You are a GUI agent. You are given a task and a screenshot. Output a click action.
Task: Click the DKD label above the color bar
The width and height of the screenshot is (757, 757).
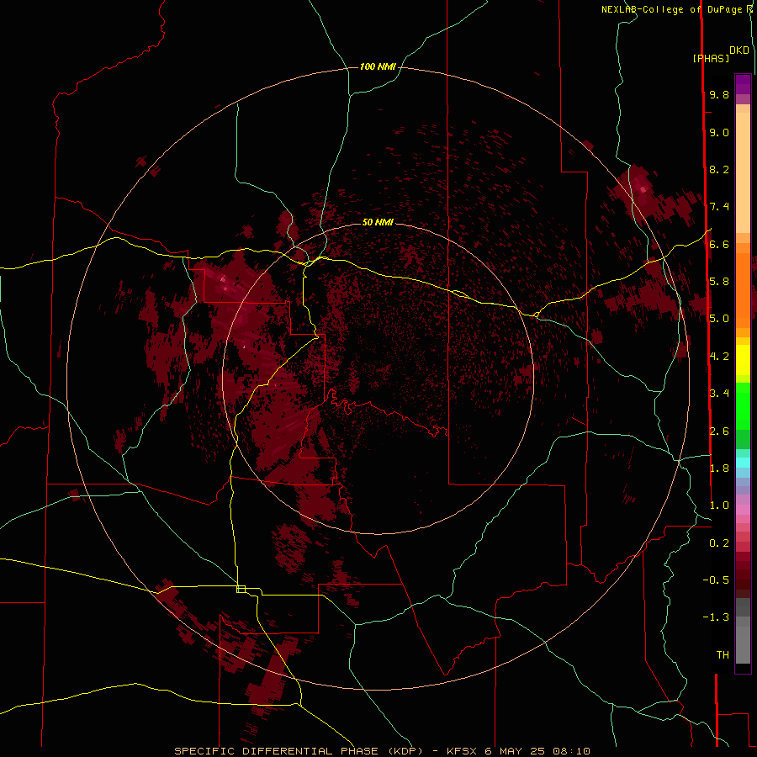739,50
